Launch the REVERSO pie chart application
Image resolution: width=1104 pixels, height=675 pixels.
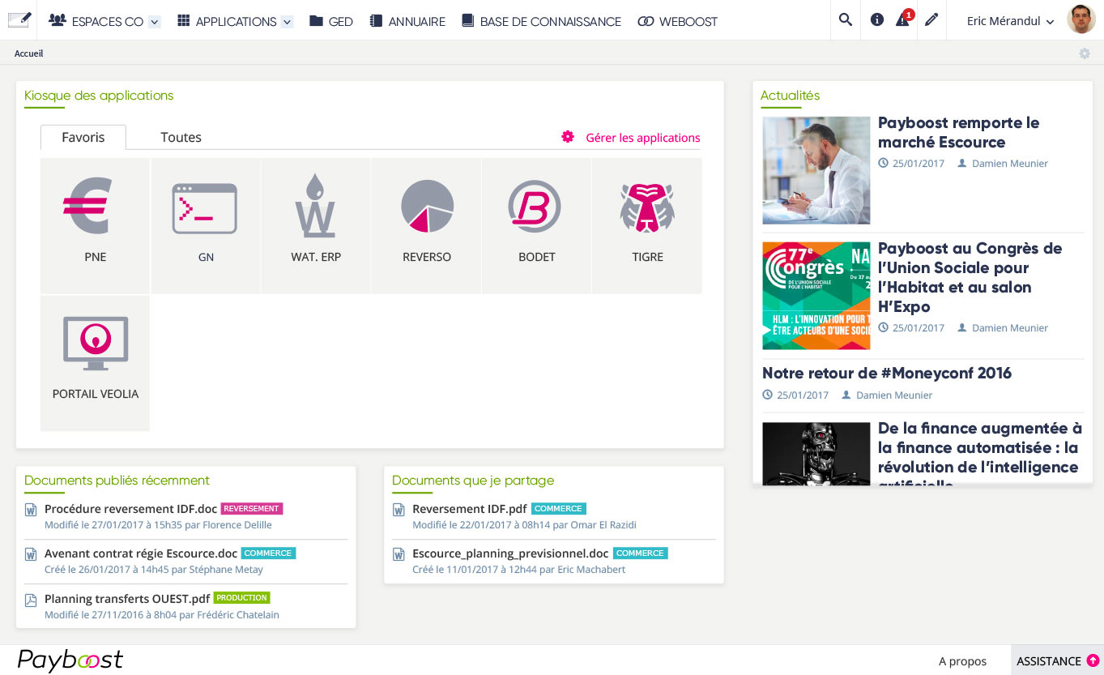pyautogui.click(x=427, y=225)
